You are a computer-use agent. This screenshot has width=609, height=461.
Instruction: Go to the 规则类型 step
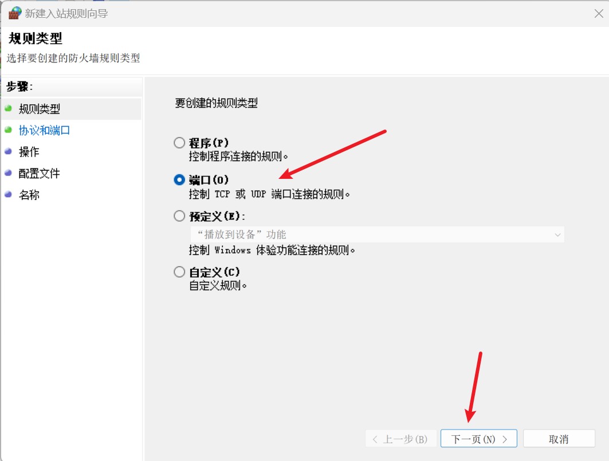tap(39, 109)
